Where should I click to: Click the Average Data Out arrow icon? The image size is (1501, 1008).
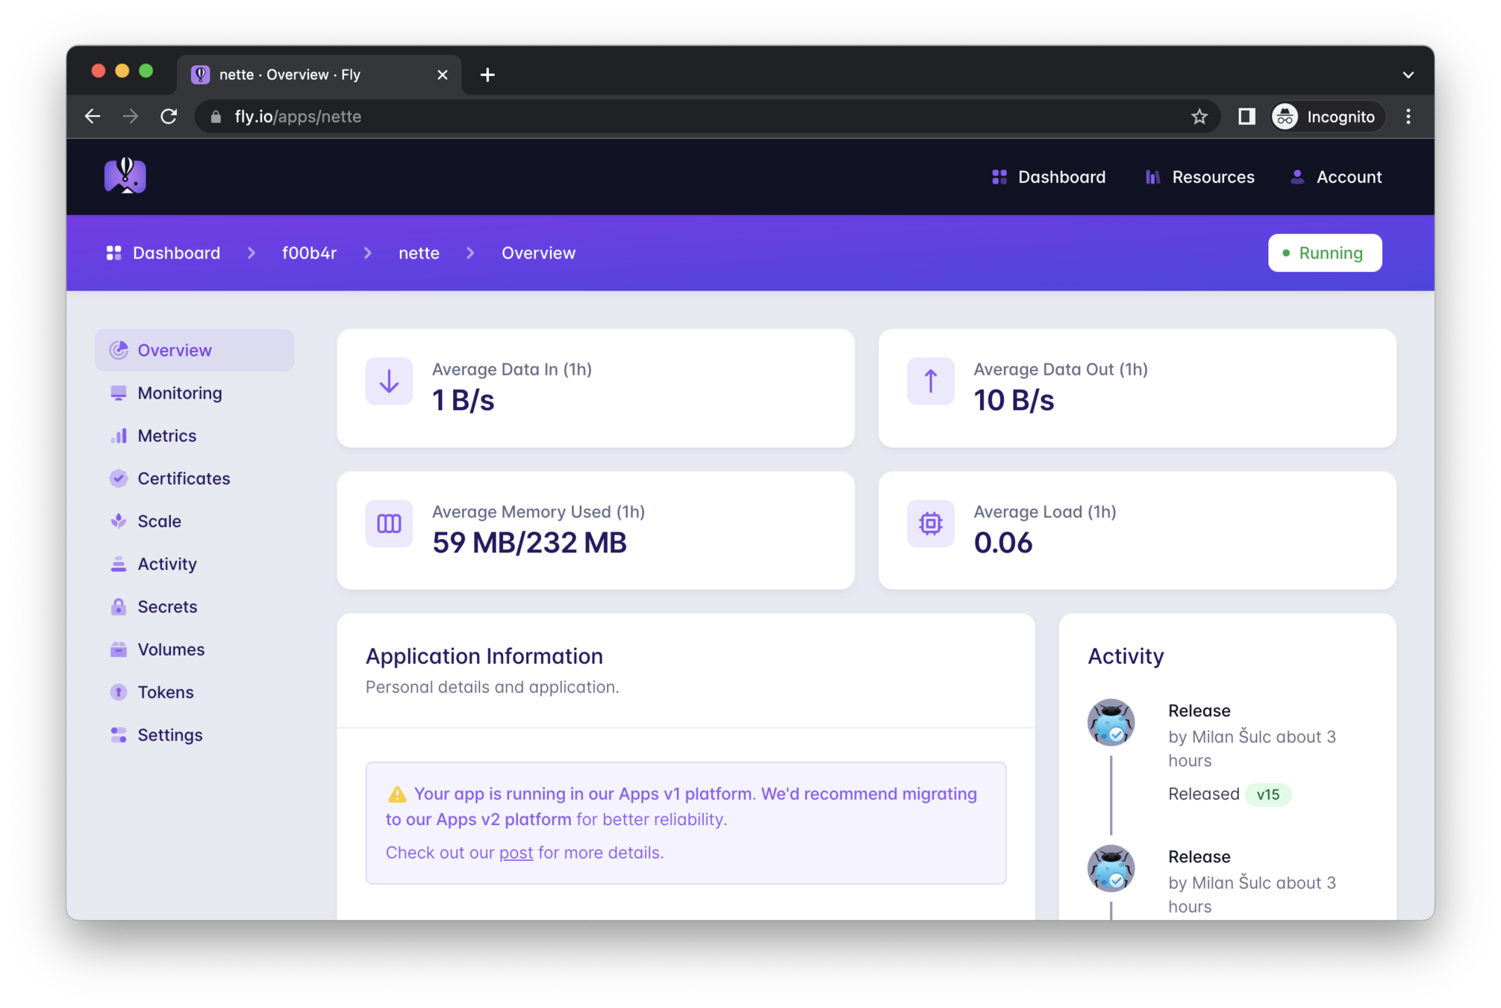pos(930,382)
